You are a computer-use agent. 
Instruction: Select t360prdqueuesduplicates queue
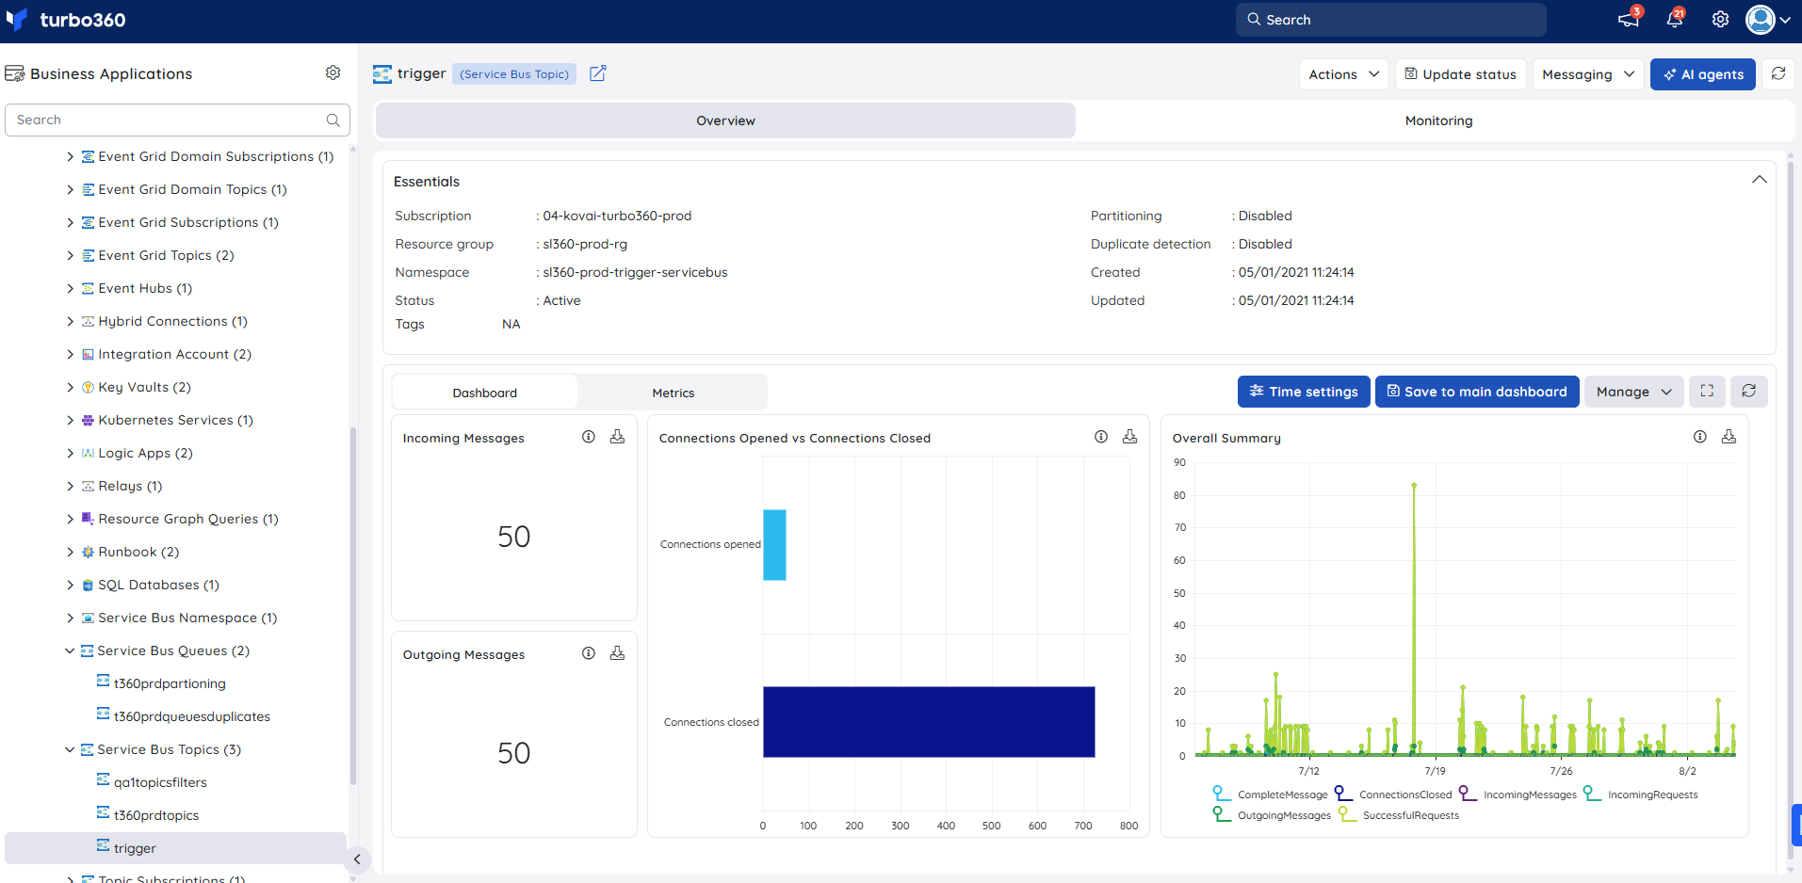click(x=192, y=716)
